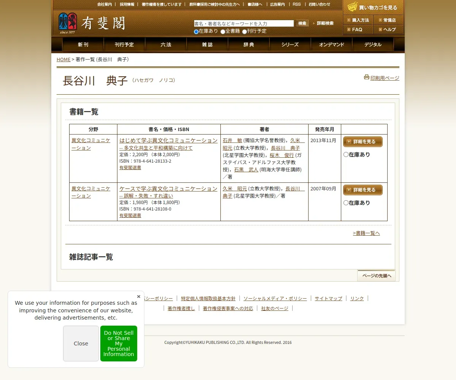
Task: Open the 刊行予定 navigation tab
Action: [124, 44]
